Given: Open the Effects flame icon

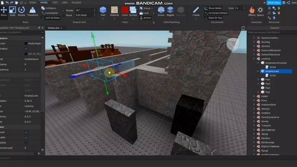Looking at the screenshot, I should coord(252,10).
